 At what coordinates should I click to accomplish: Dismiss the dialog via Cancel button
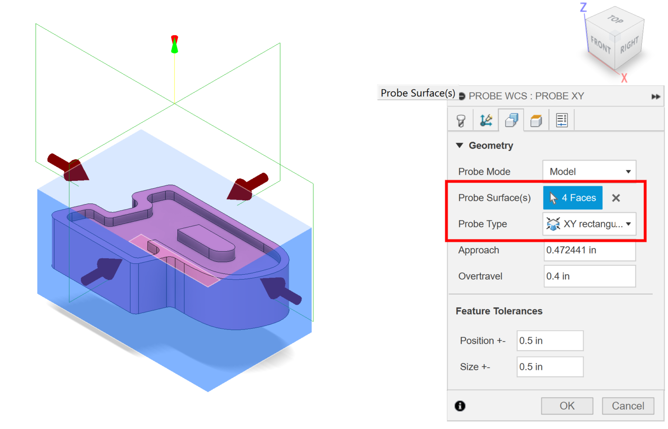628,406
